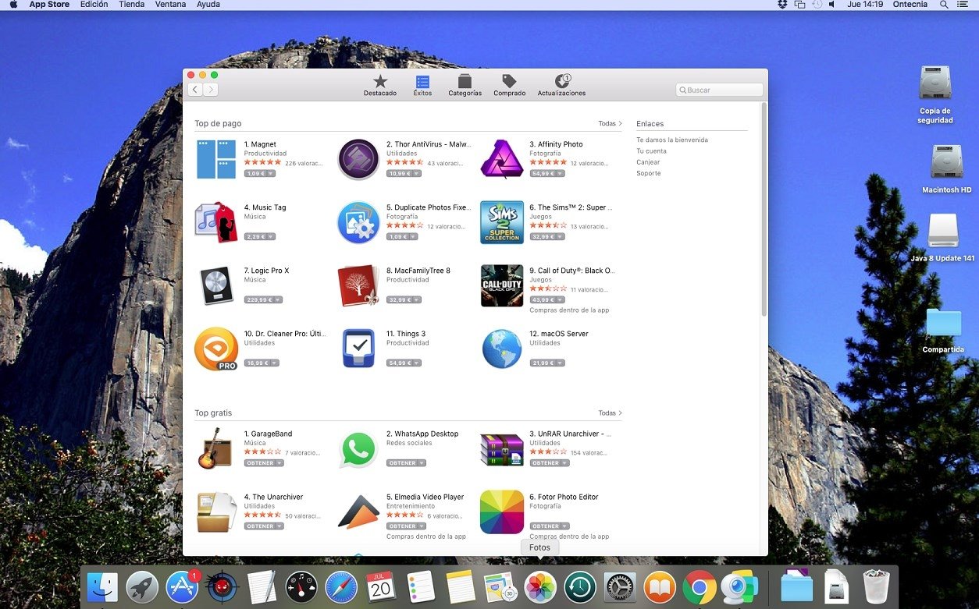Open the Fotos app in the Dock

[x=540, y=586]
